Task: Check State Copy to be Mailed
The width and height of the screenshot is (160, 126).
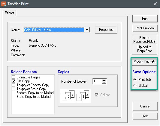Action: [14, 96]
